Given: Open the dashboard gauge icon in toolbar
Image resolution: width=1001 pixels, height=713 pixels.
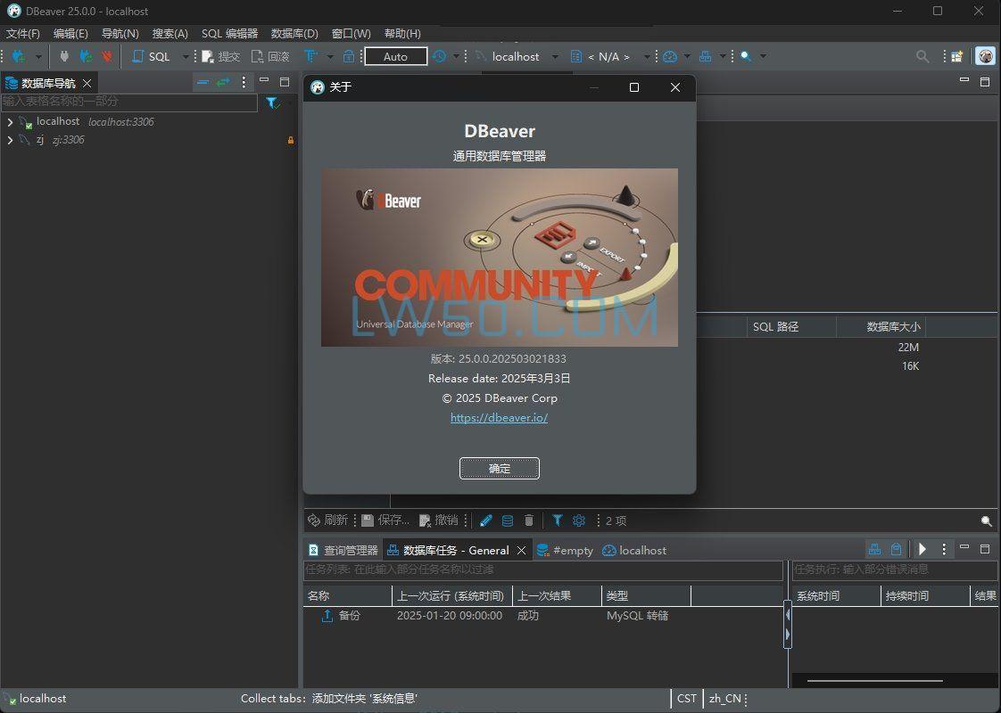Looking at the screenshot, I should coord(670,56).
